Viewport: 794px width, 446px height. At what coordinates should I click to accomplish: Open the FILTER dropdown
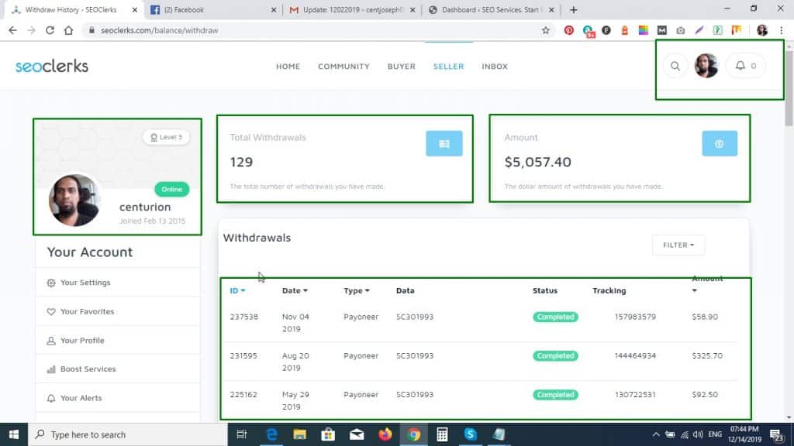(x=678, y=245)
